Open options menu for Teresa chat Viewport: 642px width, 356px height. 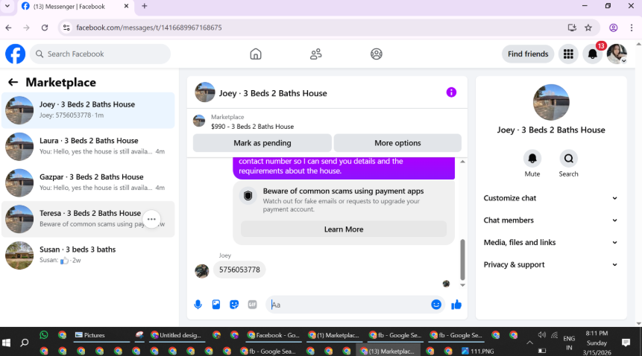tap(151, 219)
